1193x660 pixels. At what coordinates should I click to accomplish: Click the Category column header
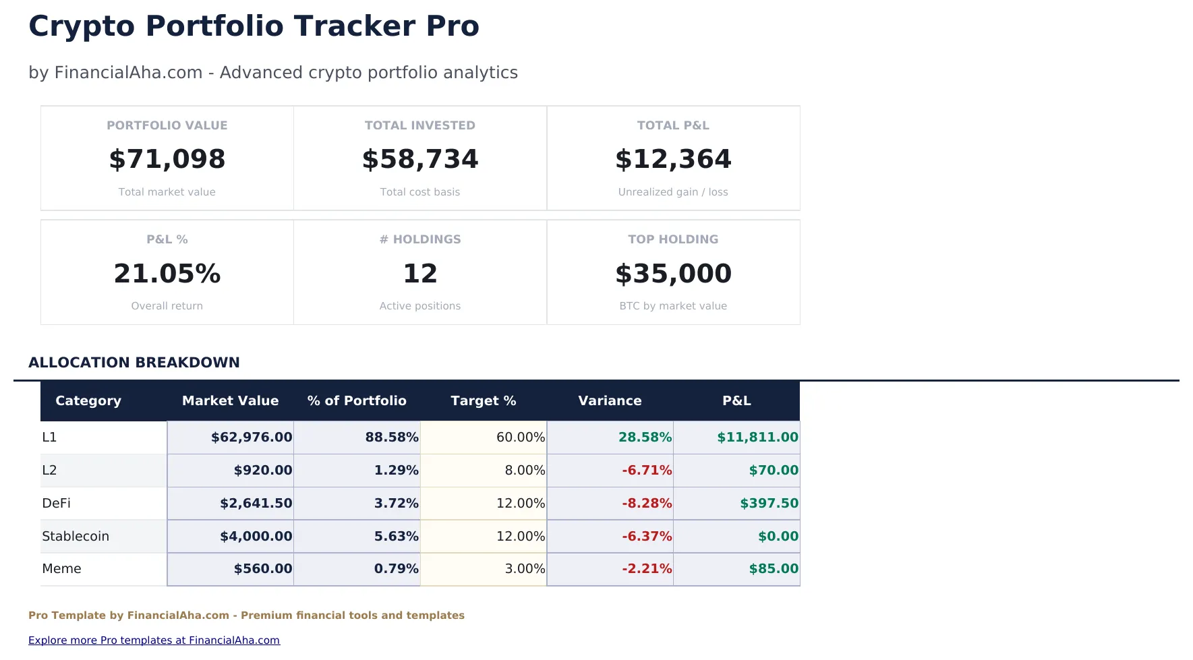(x=88, y=400)
